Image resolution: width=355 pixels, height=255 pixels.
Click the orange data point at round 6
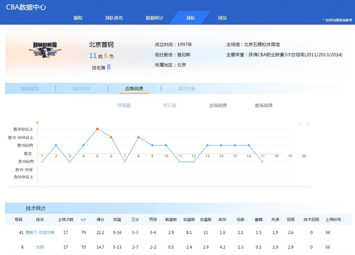[x=111, y=137]
